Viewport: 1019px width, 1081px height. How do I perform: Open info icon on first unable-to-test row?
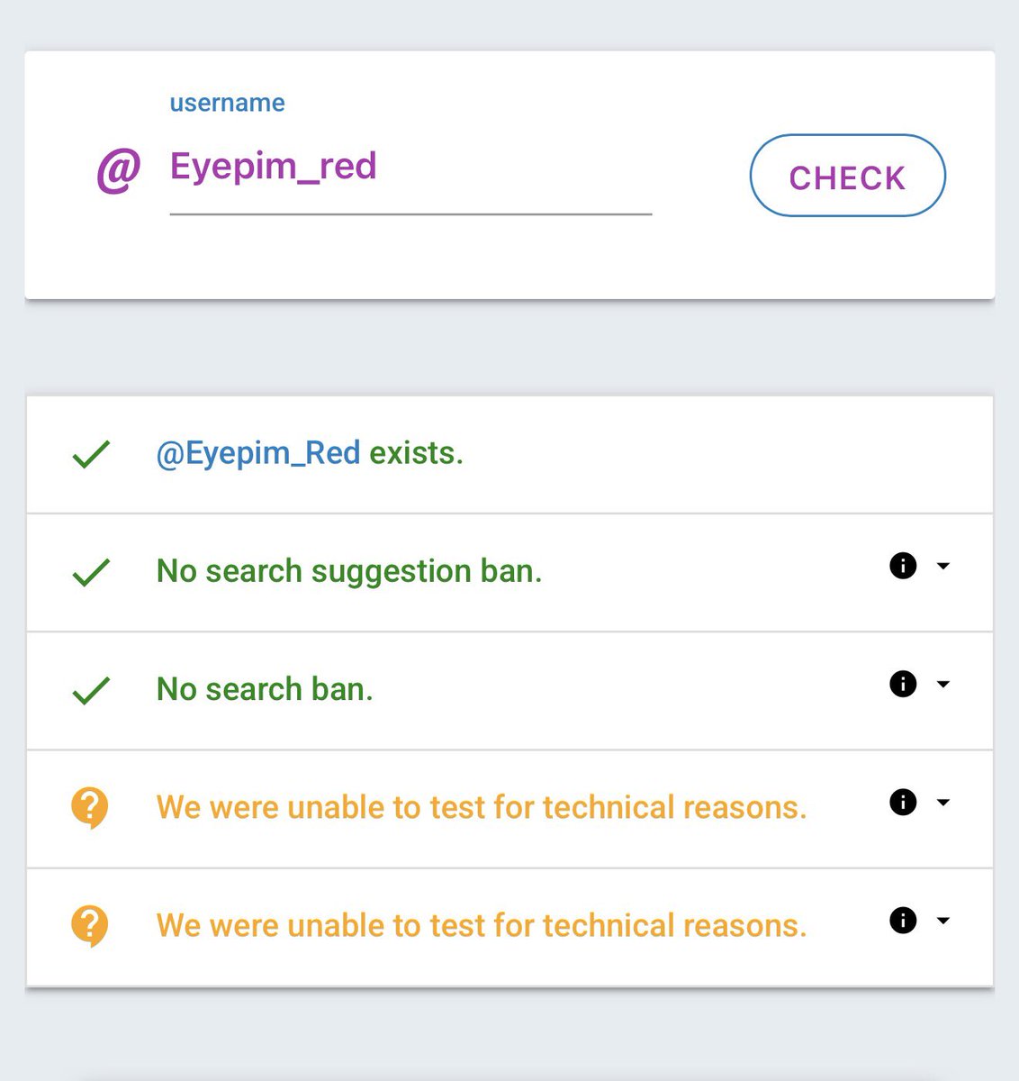(x=903, y=802)
